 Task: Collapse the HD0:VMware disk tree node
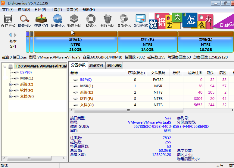click(x=5, y=66)
